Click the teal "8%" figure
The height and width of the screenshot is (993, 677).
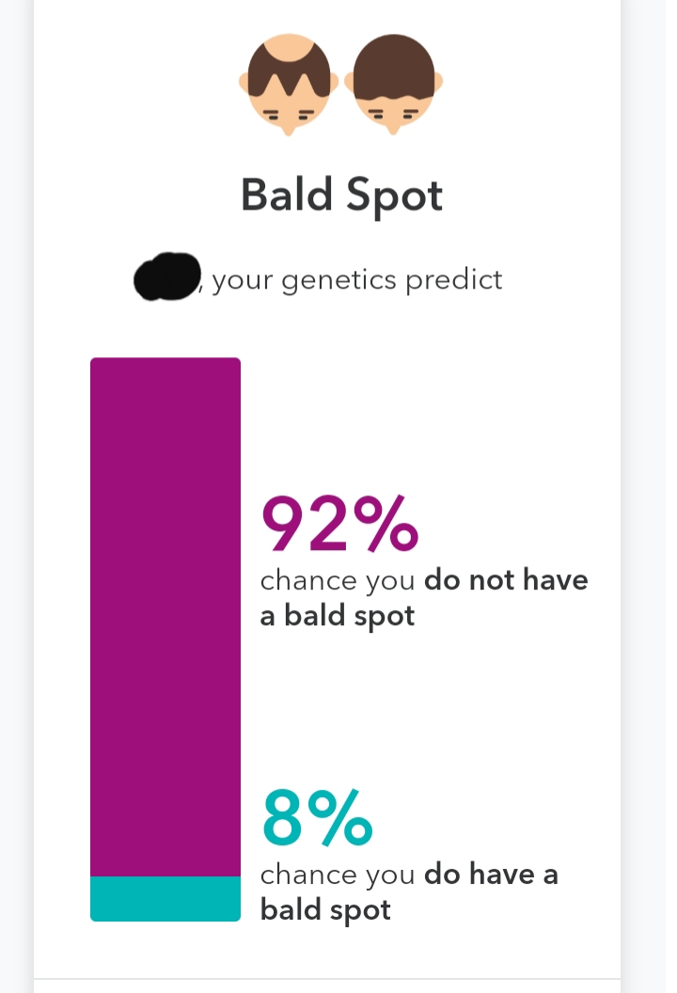pyautogui.click(x=317, y=817)
